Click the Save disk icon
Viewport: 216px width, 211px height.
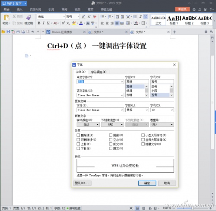click(8, 32)
